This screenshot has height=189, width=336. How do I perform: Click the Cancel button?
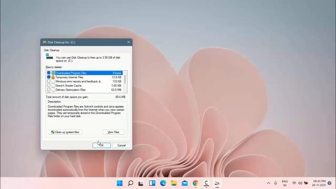tap(121, 145)
